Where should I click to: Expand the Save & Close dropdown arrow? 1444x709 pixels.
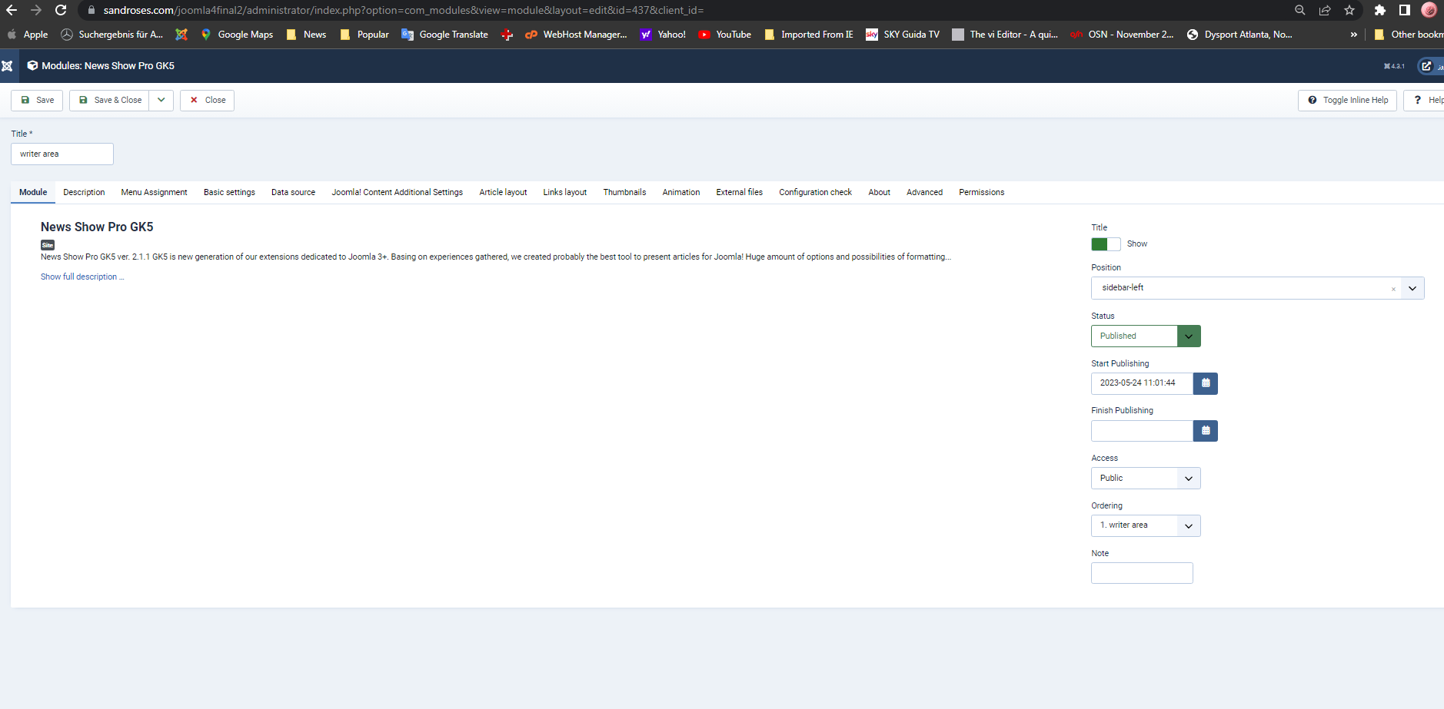161,101
